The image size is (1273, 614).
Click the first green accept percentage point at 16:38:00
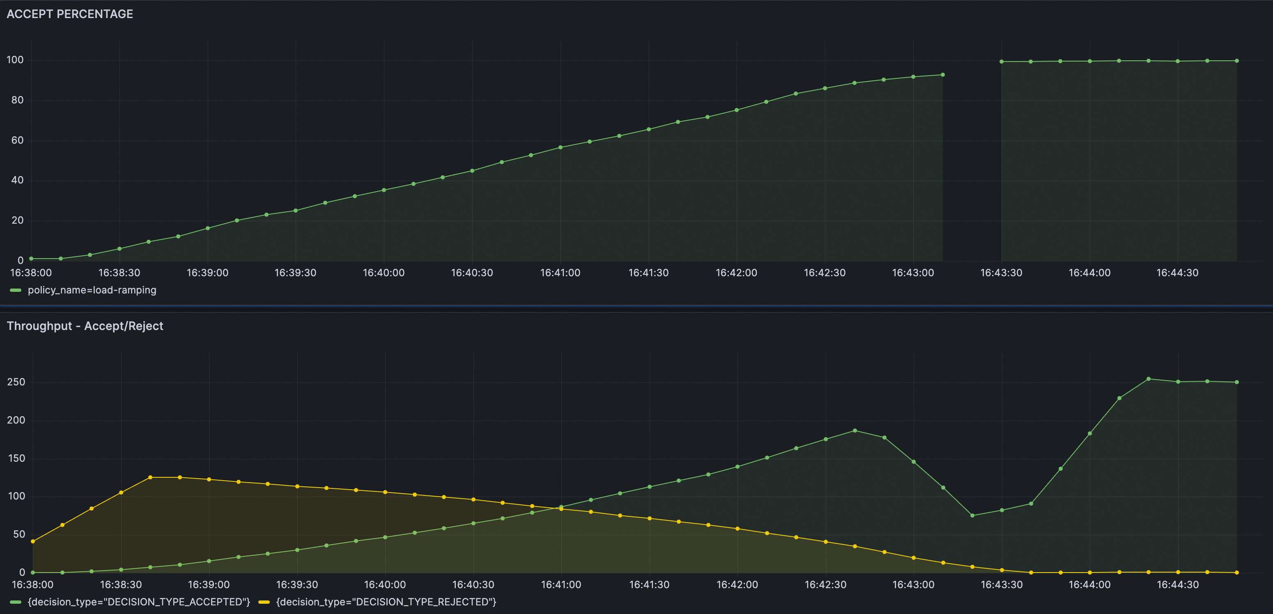[x=31, y=258]
